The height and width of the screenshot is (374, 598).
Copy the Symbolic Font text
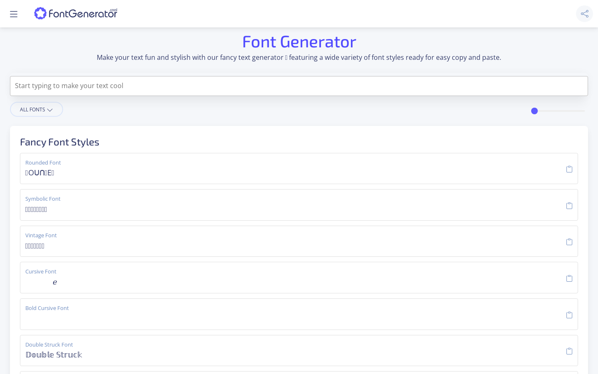pos(569,206)
